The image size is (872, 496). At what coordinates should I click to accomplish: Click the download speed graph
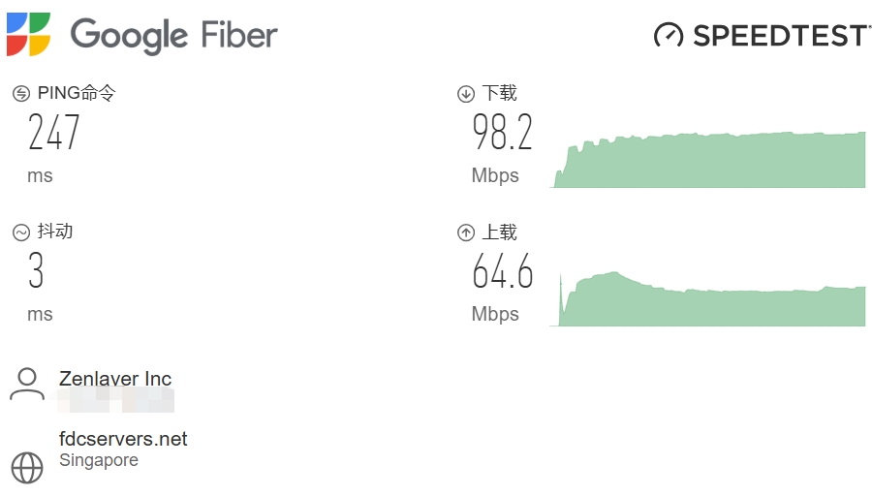pyautogui.click(x=712, y=162)
